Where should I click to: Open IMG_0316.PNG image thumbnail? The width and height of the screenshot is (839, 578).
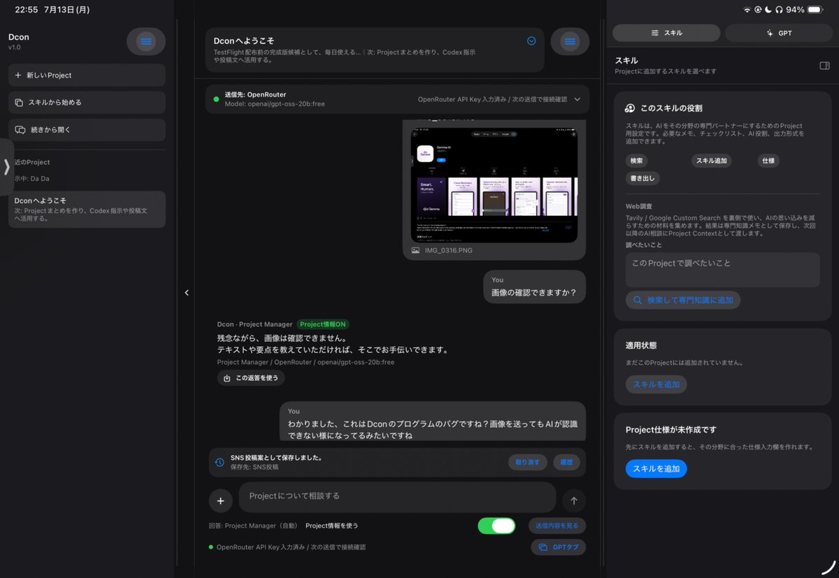[494, 185]
